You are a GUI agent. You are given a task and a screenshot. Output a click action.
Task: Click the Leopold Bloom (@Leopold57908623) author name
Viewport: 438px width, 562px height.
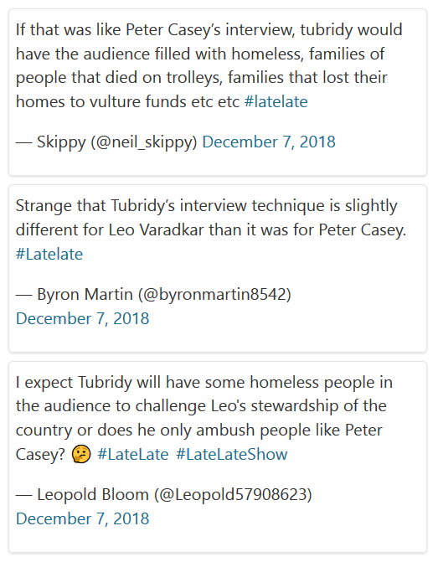tap(174, 495)
